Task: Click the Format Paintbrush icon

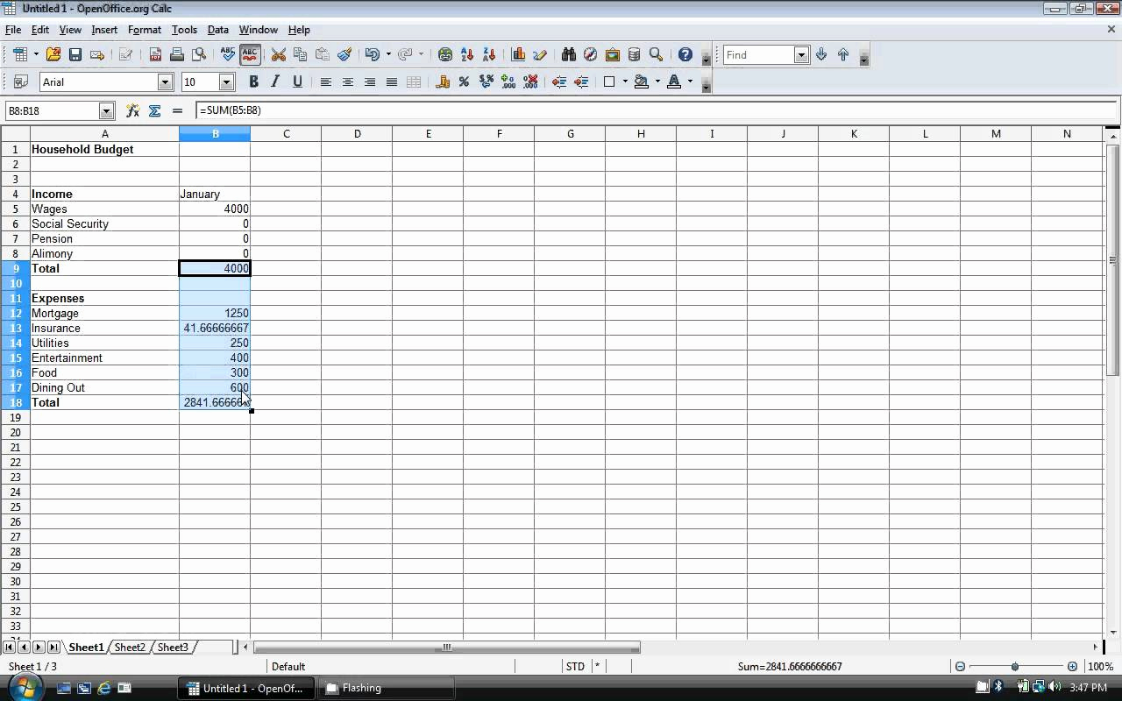Action: [x=344, y=54]
